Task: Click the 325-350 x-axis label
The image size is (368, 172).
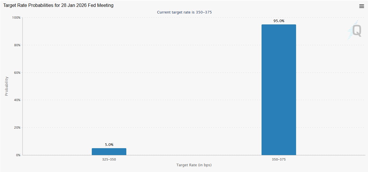Action: (109, 159)
